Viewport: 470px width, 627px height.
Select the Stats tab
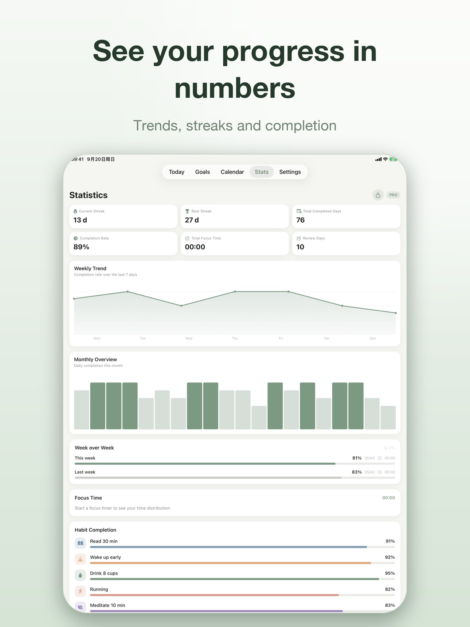pyautogui.click(x=262, y=172)
